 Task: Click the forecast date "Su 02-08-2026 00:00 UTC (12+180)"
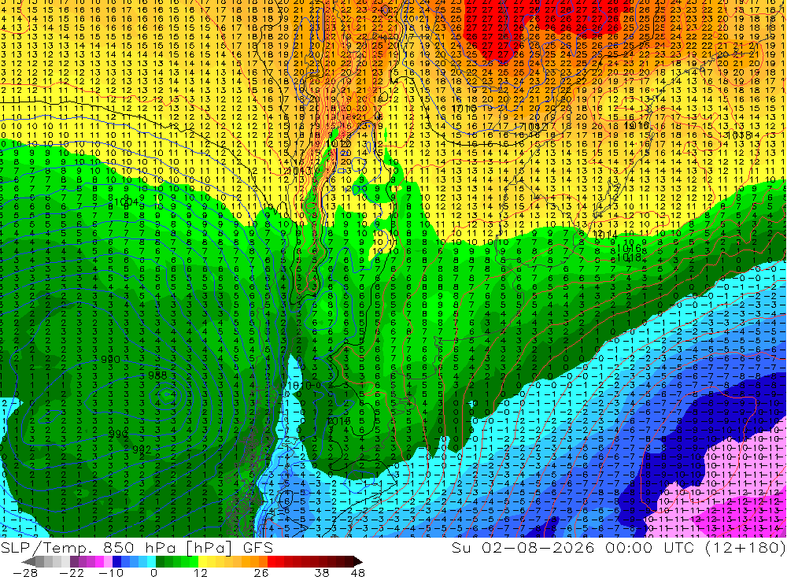619,547
